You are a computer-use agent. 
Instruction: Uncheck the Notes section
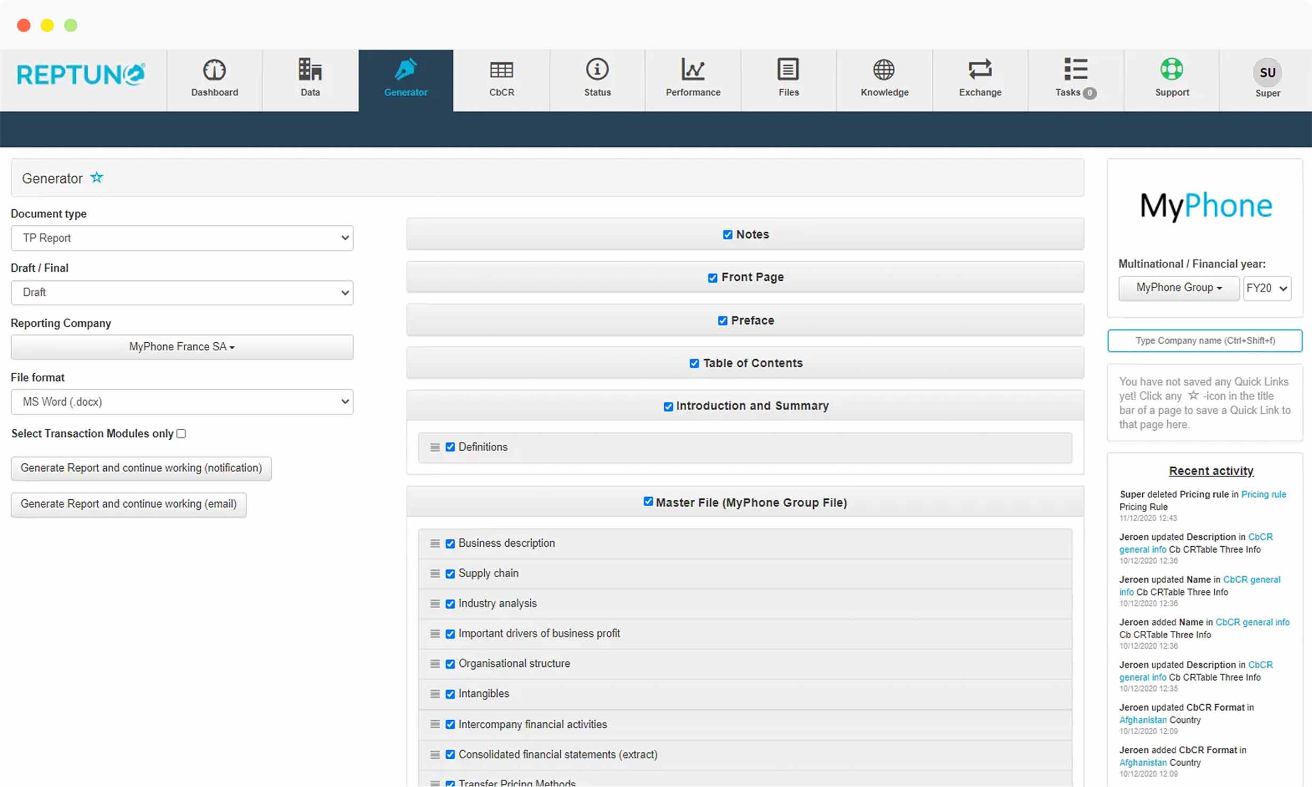pyautogui.click(x=727, y=234)
